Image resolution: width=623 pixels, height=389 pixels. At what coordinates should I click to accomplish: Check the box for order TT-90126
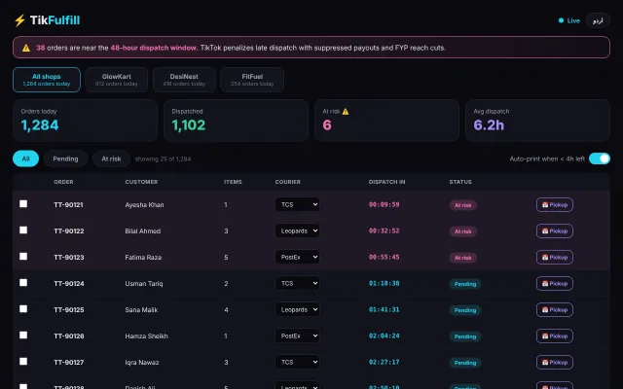click(x=23, y=335)
